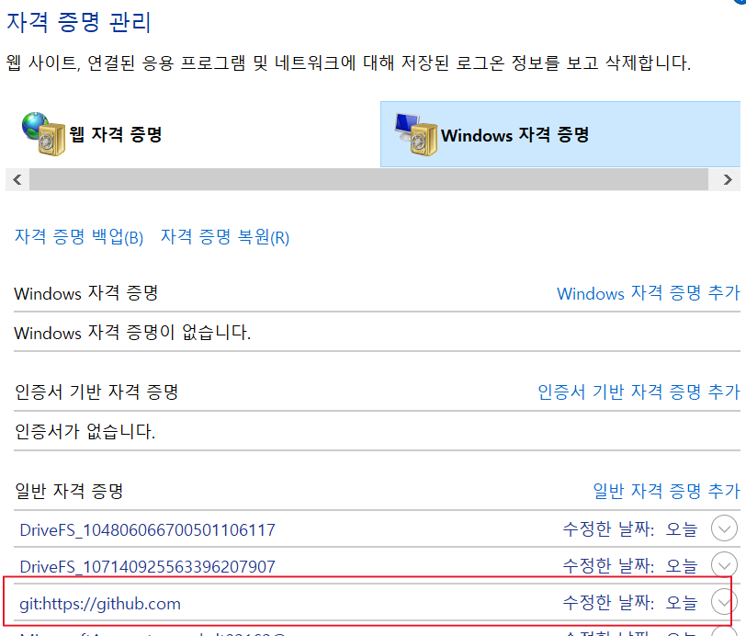The height and width of the screenshot is (636, 746).
Task: Expand the DriveFS_107140925563396207907 credential chevron
Action: (x=724, y=565)
